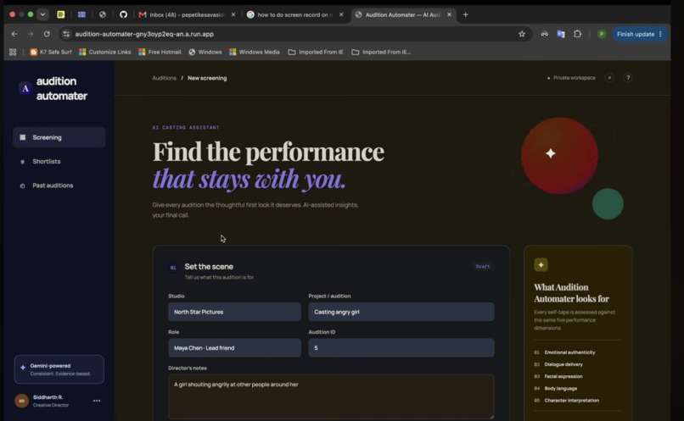Click the address bar URL
684x421 pixels.
coord(144,34)
